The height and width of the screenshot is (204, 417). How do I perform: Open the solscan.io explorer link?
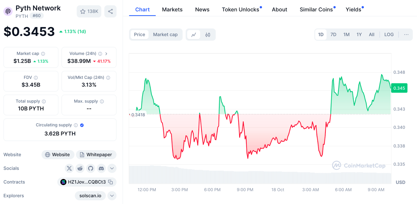(x=90, y=196)
